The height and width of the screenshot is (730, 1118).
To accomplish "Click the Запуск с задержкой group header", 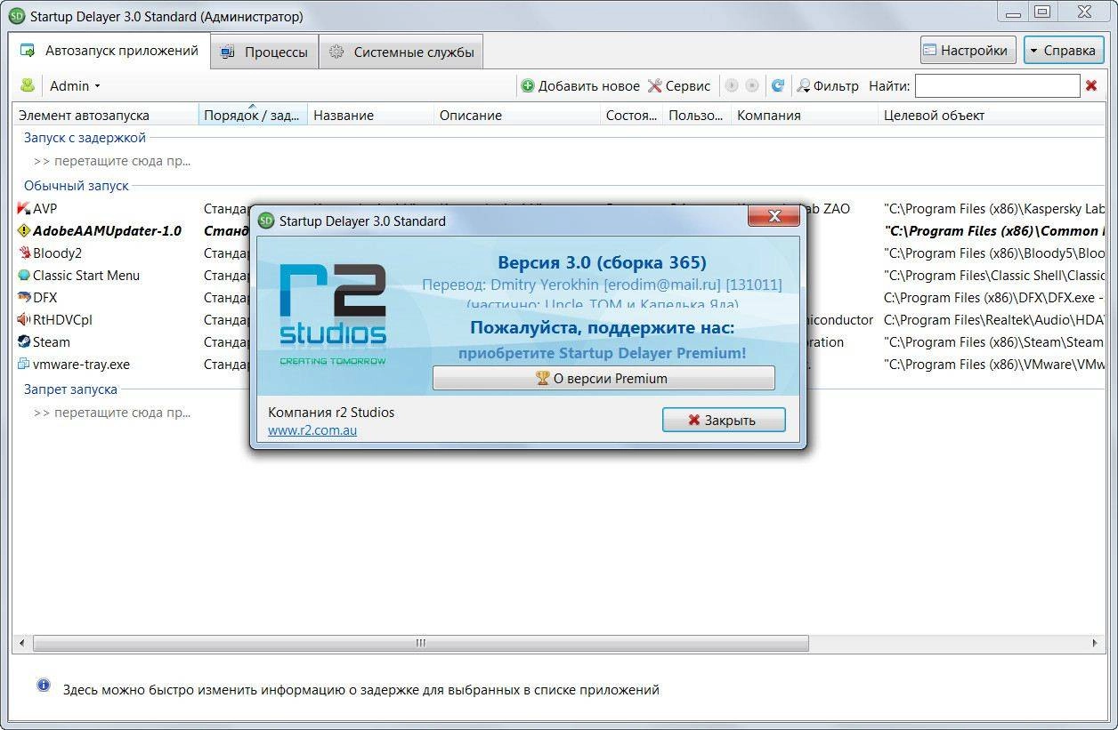I will [85, 138].
